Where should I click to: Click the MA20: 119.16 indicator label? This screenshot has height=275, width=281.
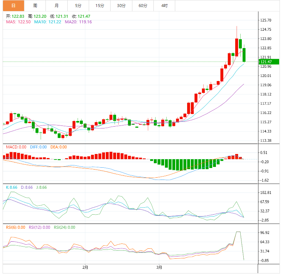click(78, 22)
